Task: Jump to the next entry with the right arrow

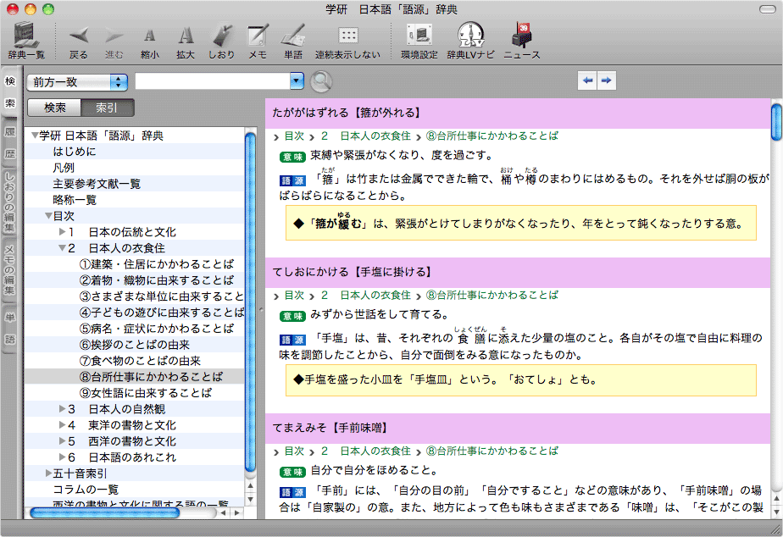Action: pos(606,80)
